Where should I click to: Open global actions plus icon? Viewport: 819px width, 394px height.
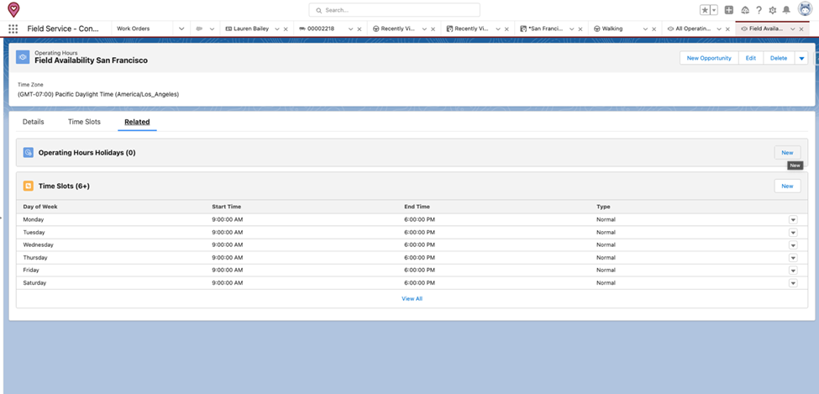point(729,10)
